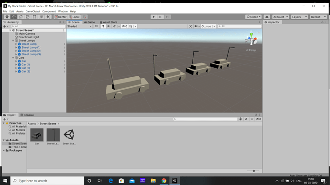
Task: Open Unity cloud services
Action: [x=267, y=17]
